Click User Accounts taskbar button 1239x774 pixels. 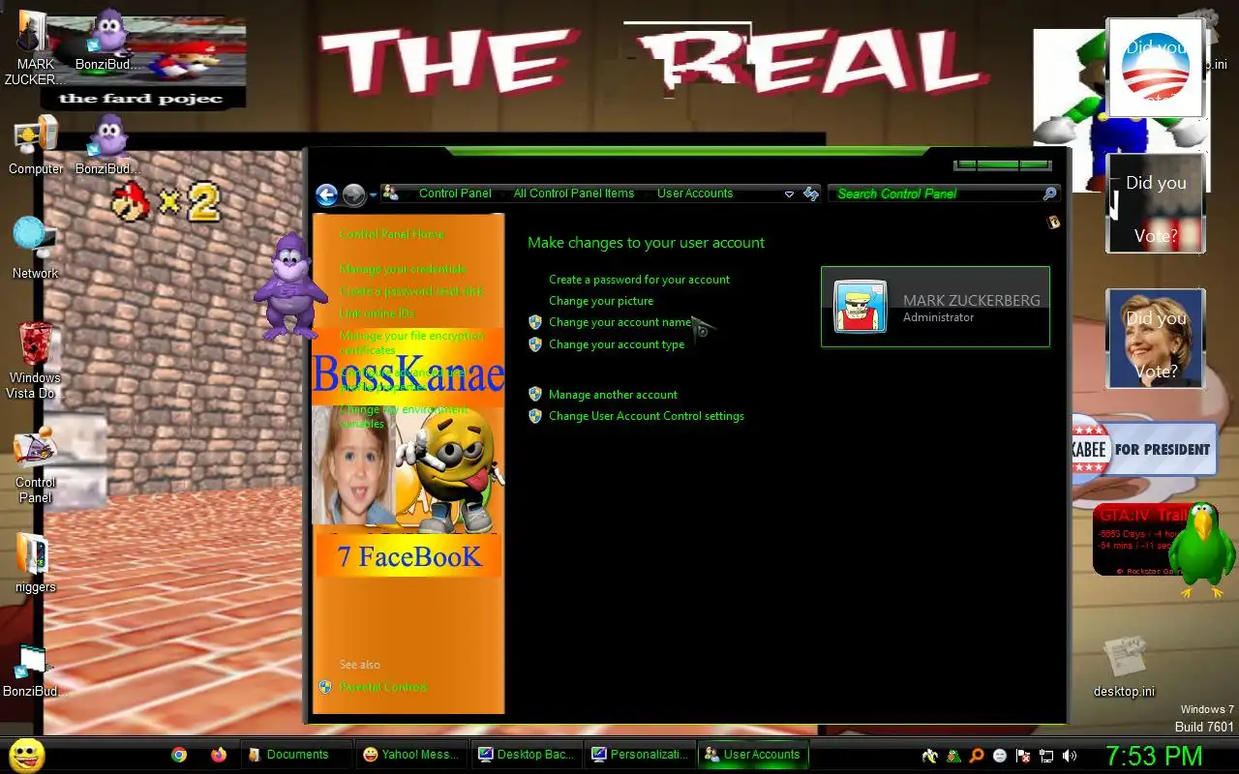click(754, 755)
